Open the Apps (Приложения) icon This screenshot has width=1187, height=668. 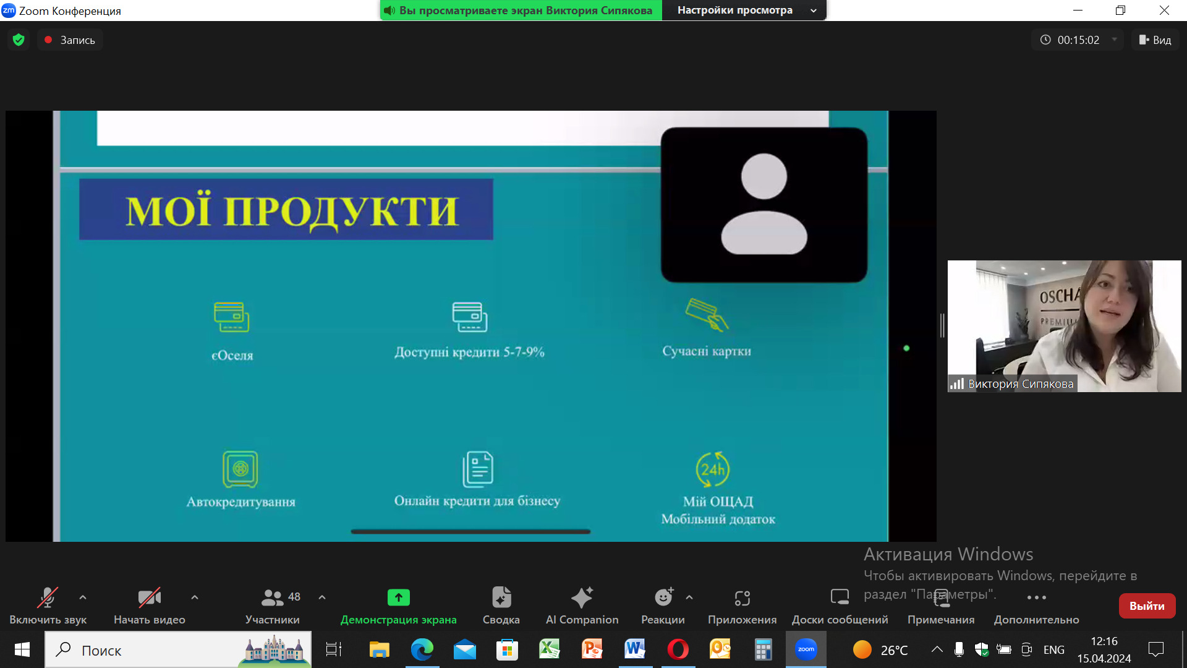pyautogui.click(x=742, y=597)
